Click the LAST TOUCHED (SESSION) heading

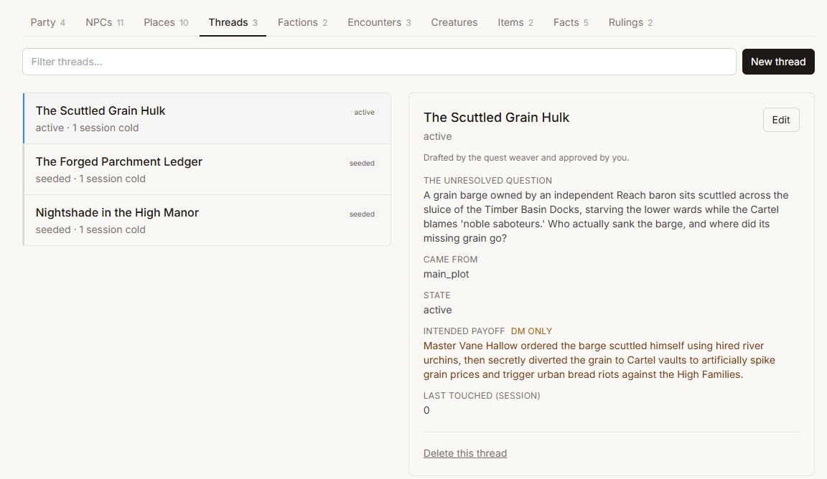coord(482,396)
